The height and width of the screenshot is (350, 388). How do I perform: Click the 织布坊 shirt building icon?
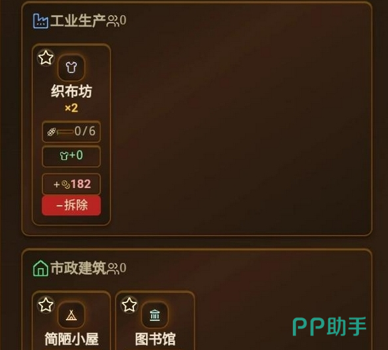pos(71,67)
